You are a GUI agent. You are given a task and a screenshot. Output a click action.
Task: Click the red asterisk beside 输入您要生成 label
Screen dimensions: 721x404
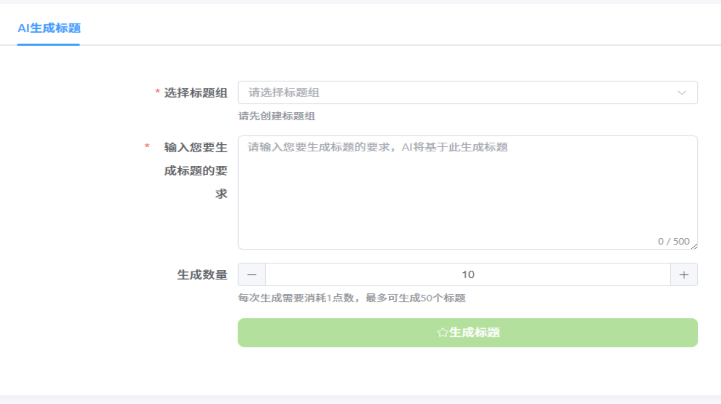coord(147,146)
